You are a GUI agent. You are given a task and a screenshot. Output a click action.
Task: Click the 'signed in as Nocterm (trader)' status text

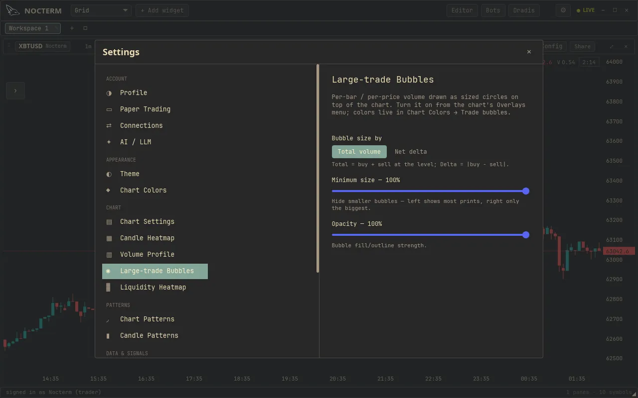[53, 392]
